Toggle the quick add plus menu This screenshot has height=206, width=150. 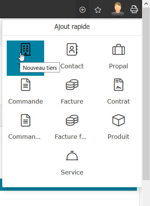82,10
